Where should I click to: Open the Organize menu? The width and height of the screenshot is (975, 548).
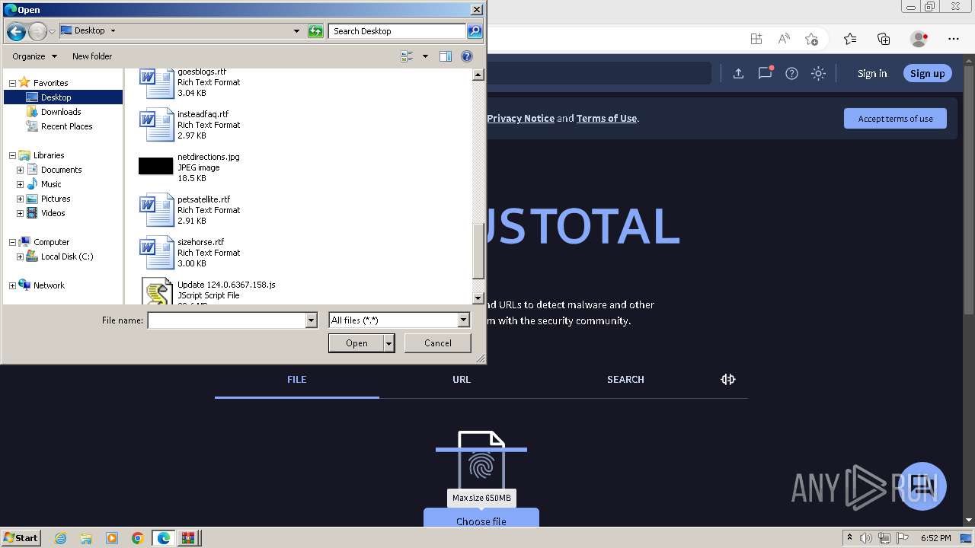[x=34, y=56]
